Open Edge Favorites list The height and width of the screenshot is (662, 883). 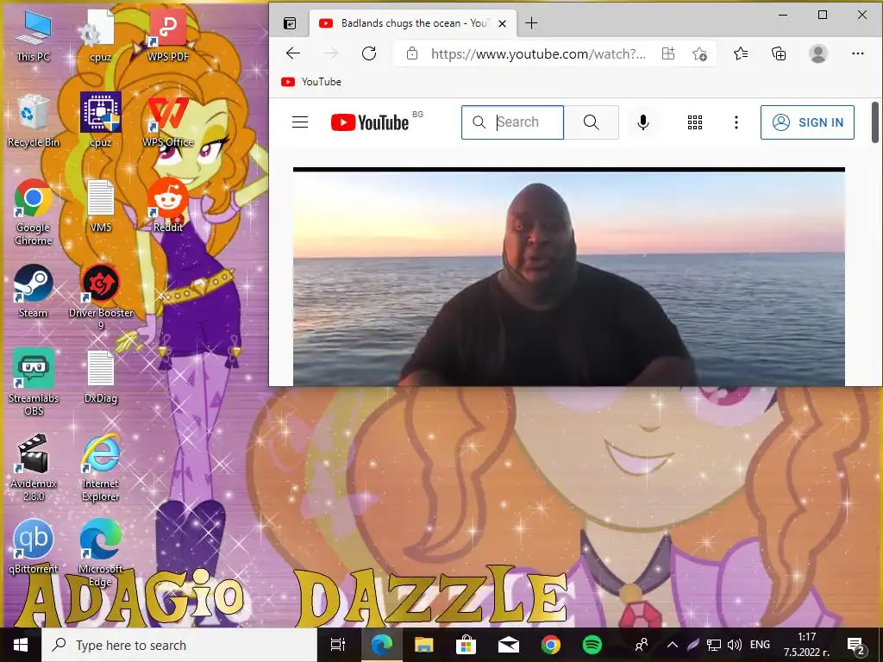(x=741, y=53)
